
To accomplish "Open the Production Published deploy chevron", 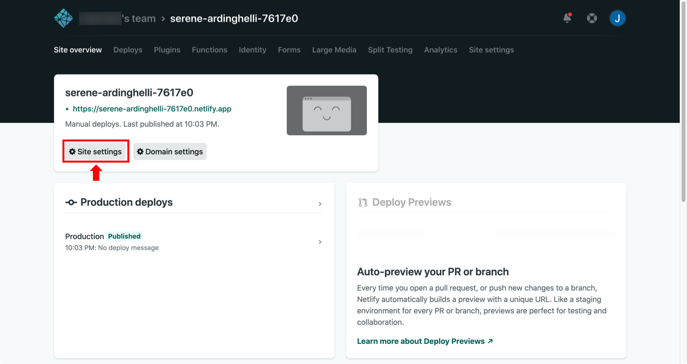I will (x=320, y=242).
